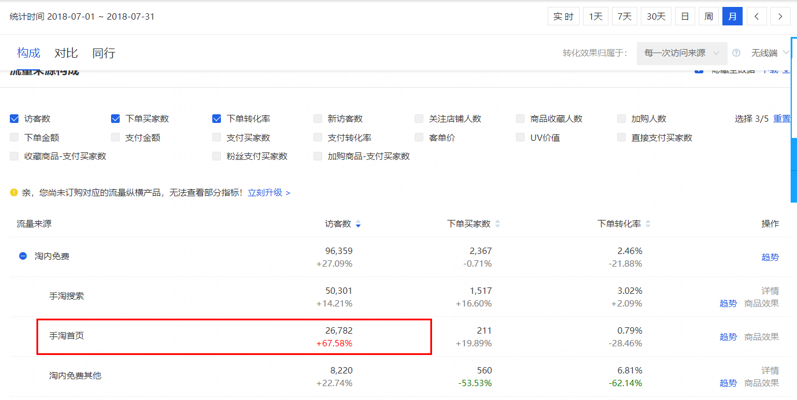Viewport: 797px width, 400px height.
Task: Go to previous period with left arrow
Action: (757, 16)
